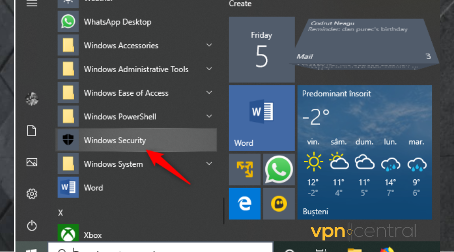Click the WhatsApp Desktop label
Viewport: 454px width, 252px height.
coord(118,22)
